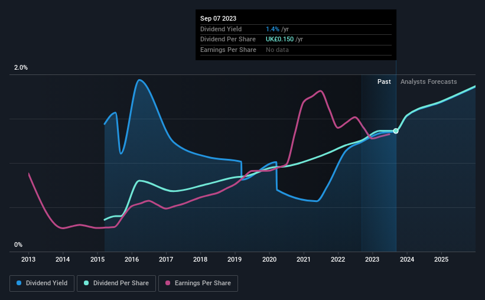The height and width of the screenshot is (300, 485).
Task: Toggle the Dividend Per Share legend series
Action: 116,283
